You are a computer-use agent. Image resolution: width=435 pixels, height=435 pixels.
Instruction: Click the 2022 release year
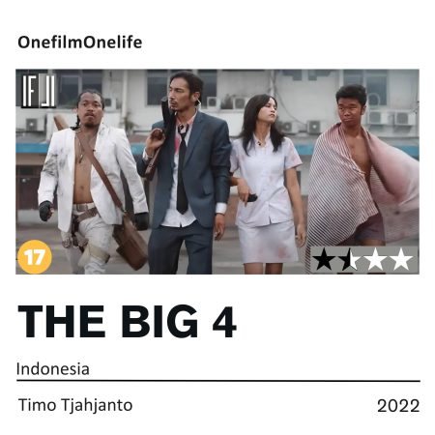click(x=398, y=406)
